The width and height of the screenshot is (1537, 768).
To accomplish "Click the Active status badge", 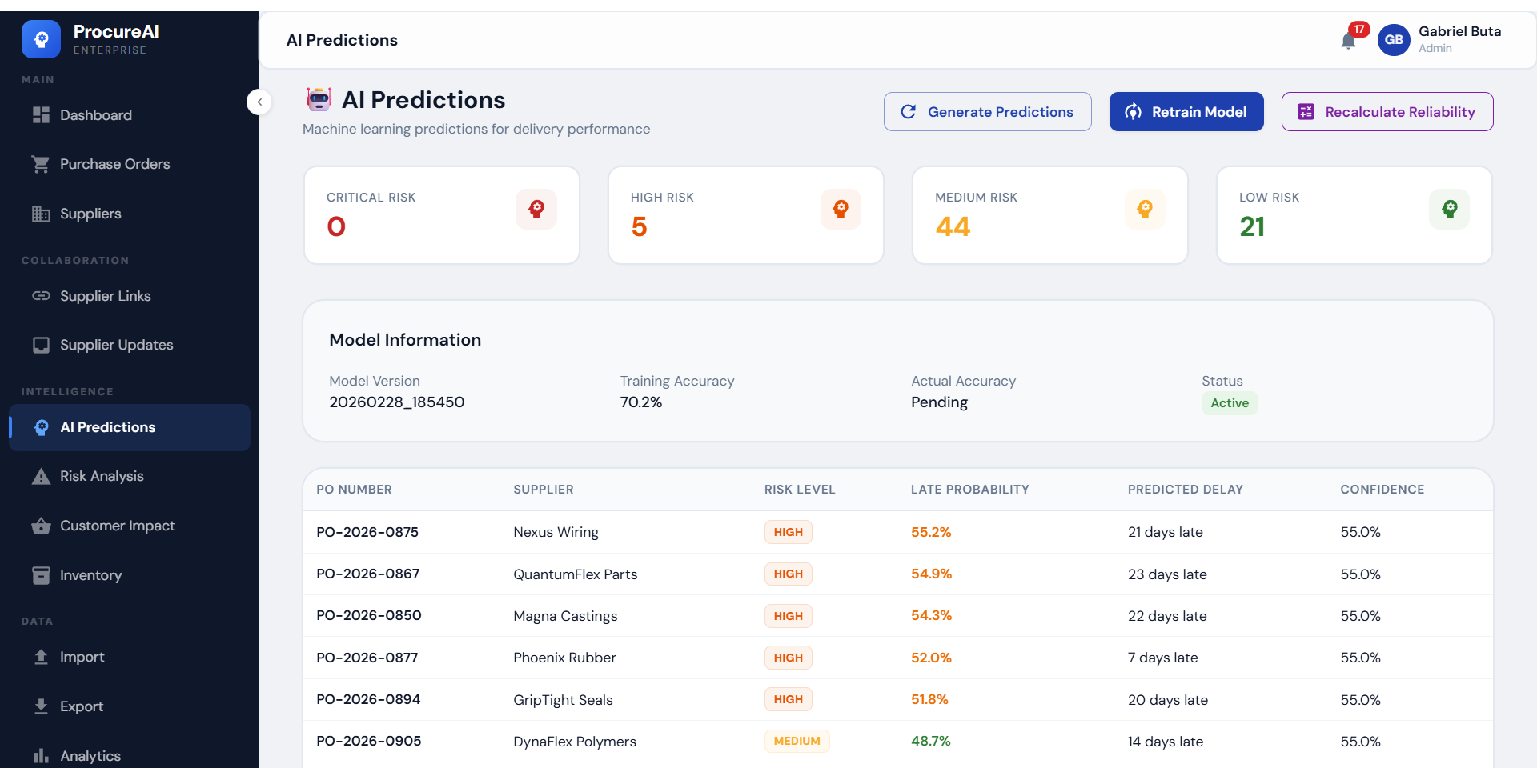I will coord(1229,403).
